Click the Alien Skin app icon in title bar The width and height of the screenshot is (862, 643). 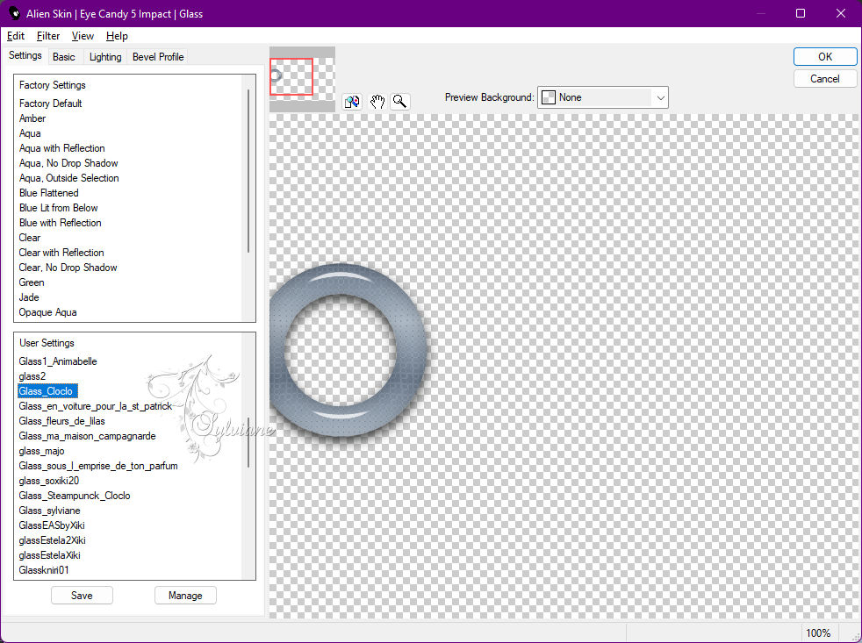tap(14, 13)
